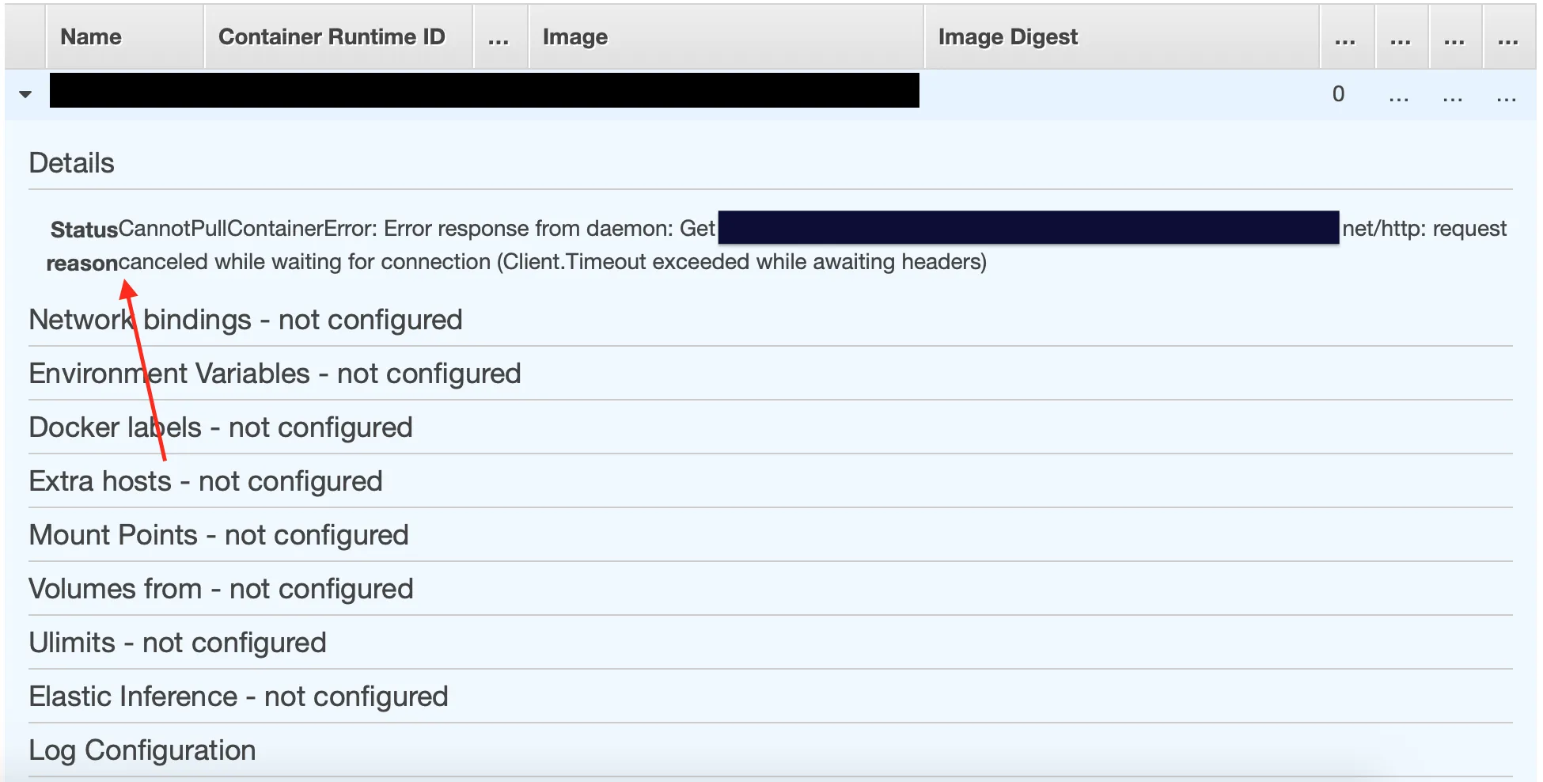The image size is (1543, 782).
Task: Click the Details section heading
Action: pyautogui.click(x=72, y=163)
